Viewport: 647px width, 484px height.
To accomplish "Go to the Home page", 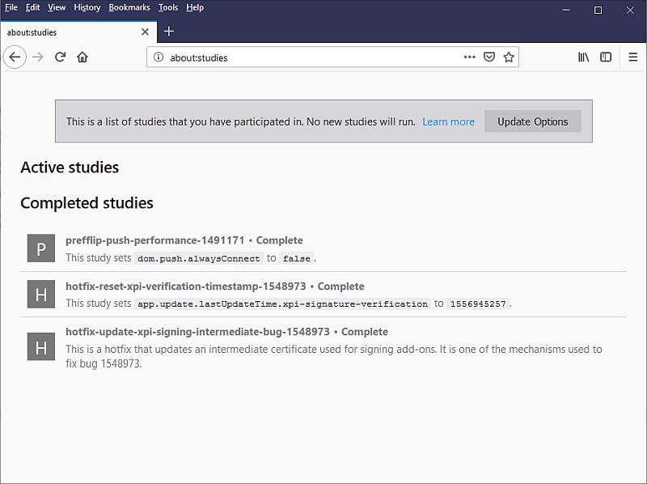I will pos(82,57).
